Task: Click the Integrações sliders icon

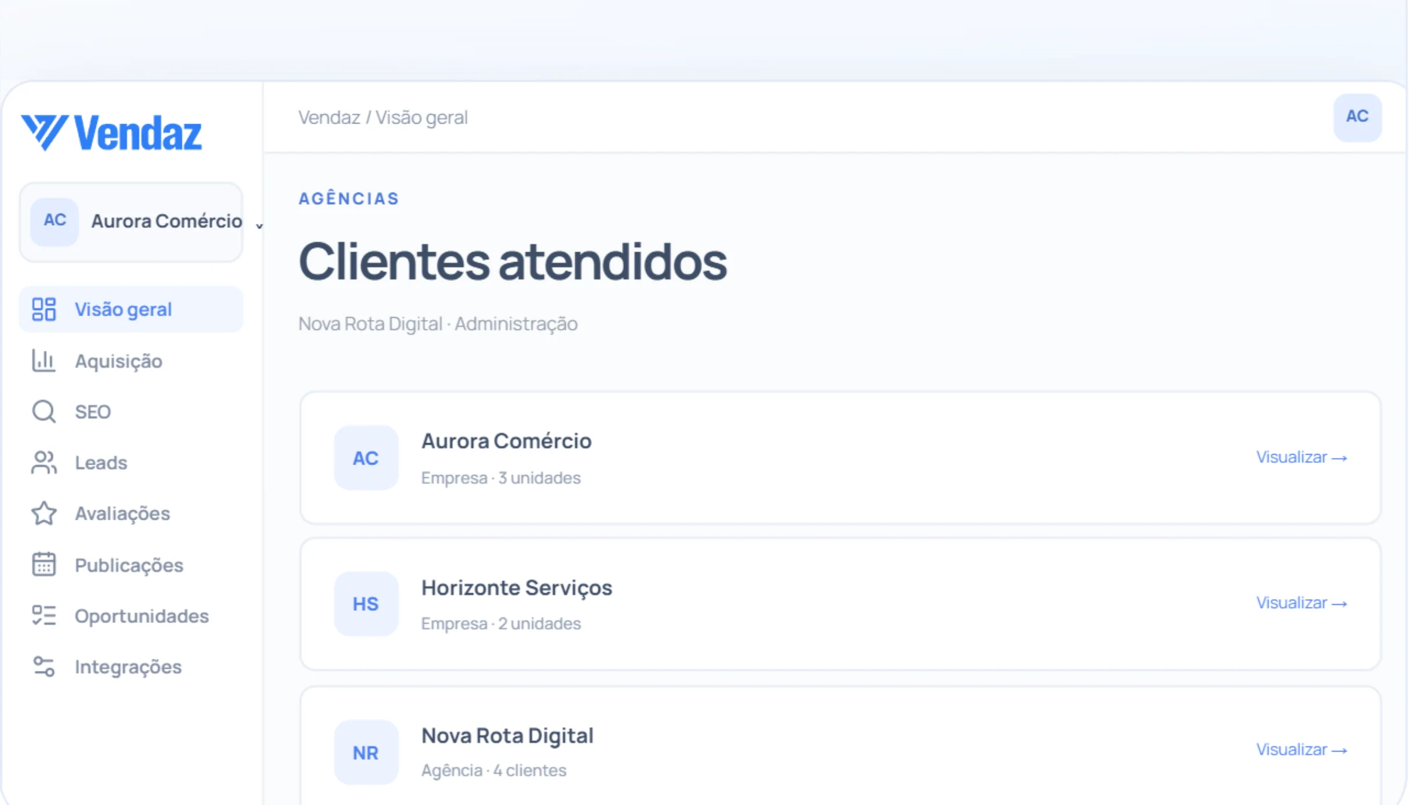Action: (44, 666)
